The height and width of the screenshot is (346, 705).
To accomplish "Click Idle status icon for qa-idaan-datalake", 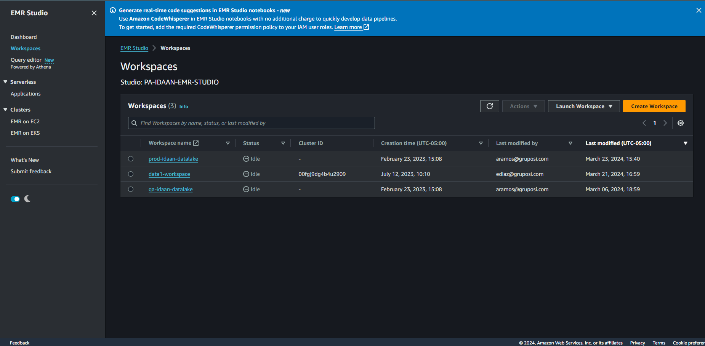I will click(x=246, y=189).
